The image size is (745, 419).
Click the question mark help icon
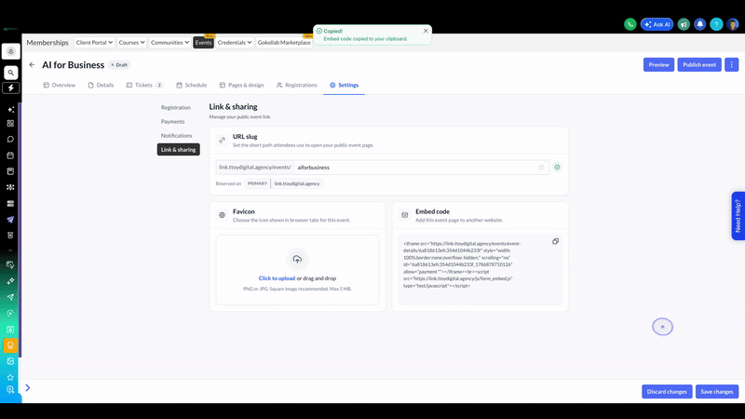point(716,24)
